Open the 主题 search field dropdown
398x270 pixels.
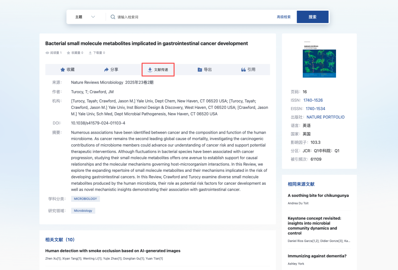pyautogui.click(x=85, y=17)
